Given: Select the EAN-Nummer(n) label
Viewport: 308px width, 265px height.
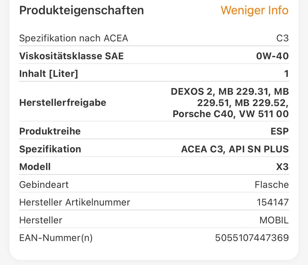Looking at the screenshot, I should click(56, 238).
